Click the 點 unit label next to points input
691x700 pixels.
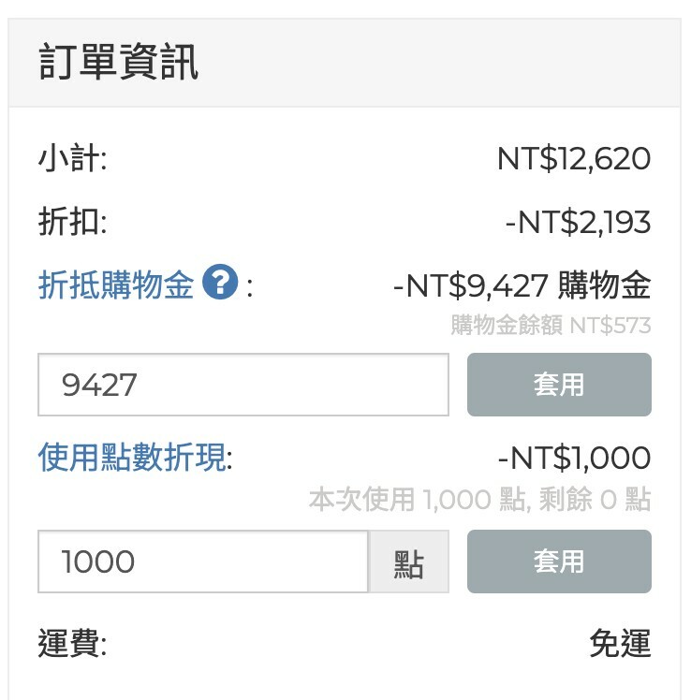(408, 562)
